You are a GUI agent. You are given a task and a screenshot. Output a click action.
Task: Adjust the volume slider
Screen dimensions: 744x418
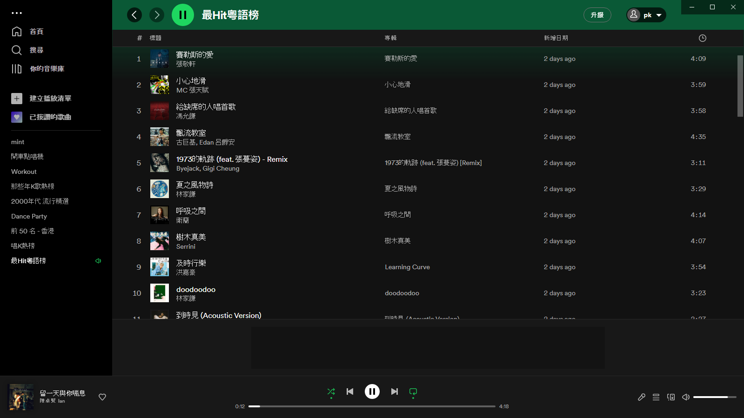pyautogui.click(x=715, y=397)
